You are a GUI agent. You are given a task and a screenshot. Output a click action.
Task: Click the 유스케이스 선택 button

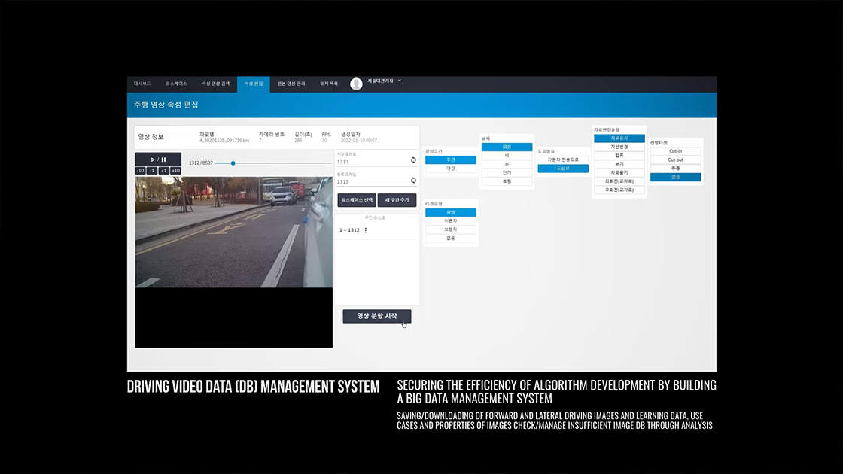[357, 200]
